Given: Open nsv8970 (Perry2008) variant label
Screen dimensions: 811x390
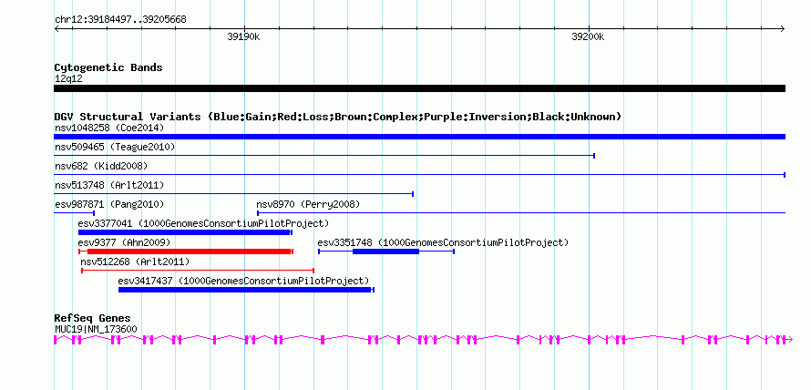Looking at the screenshot, I should 308,204.
